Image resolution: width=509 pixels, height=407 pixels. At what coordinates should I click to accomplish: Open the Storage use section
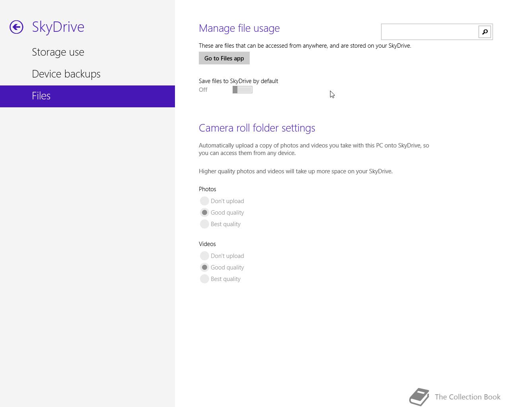(x=58, y=52)
